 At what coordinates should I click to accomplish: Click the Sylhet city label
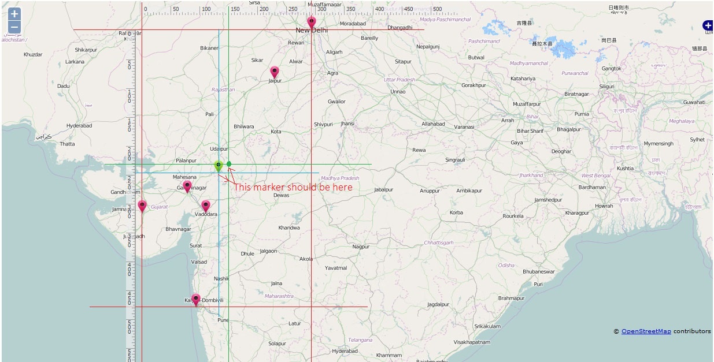(697, 140)
